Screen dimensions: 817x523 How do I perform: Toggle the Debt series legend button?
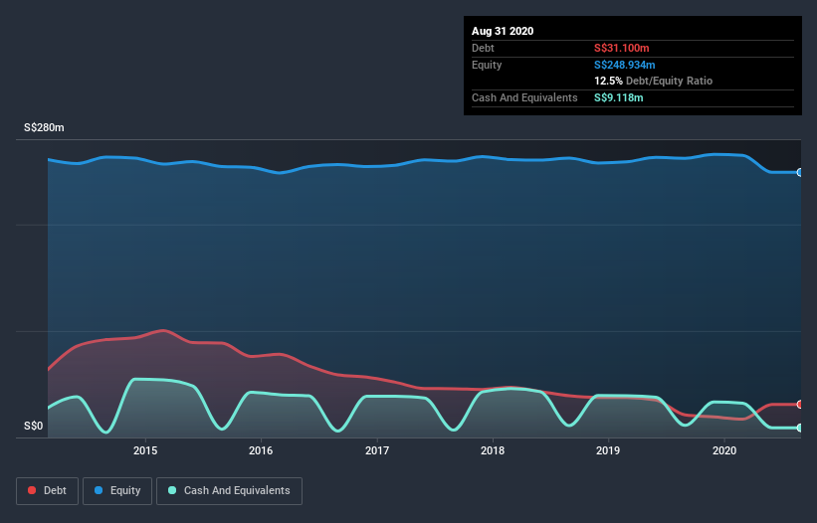pyautogui.click(x=48, y=491)
